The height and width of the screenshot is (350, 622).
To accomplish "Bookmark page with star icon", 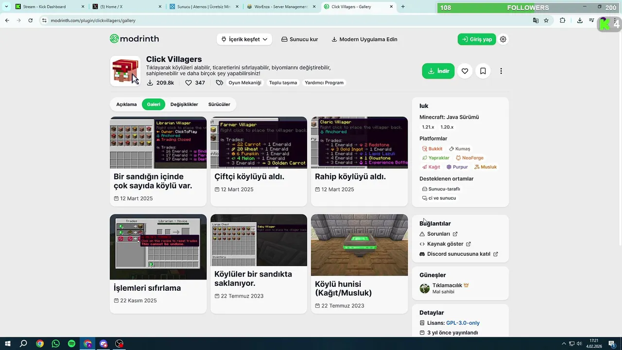I will coord(546,20).
